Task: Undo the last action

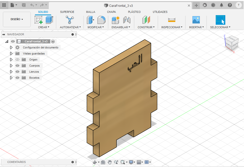Action: tap(32, 5)
